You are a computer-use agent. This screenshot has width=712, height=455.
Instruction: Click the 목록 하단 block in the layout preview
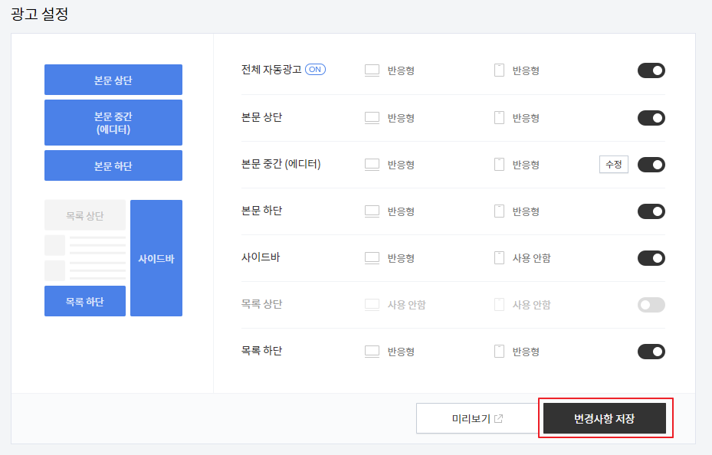tap(84, 300)
